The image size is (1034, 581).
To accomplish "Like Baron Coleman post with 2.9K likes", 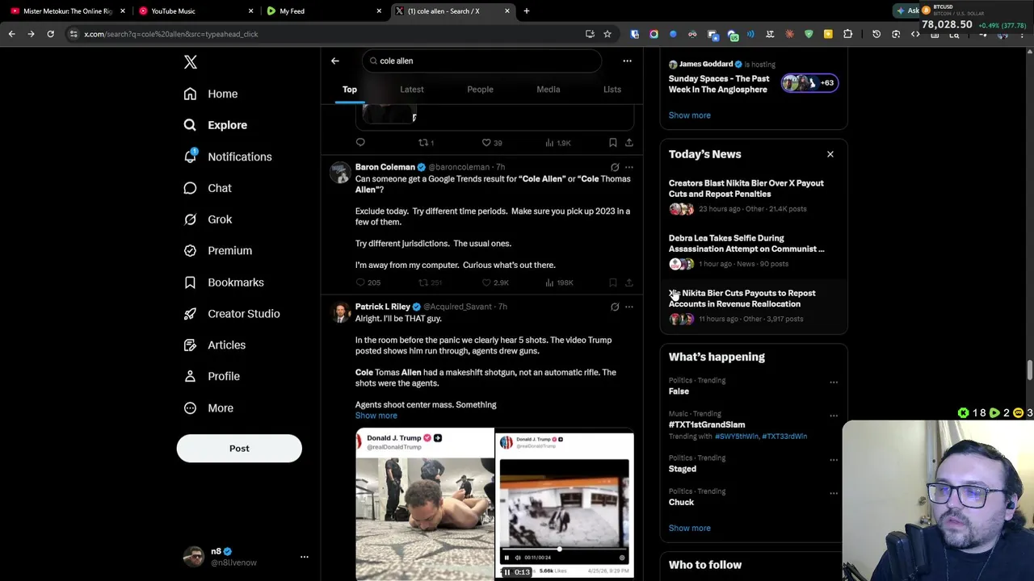I will (495, 282).
